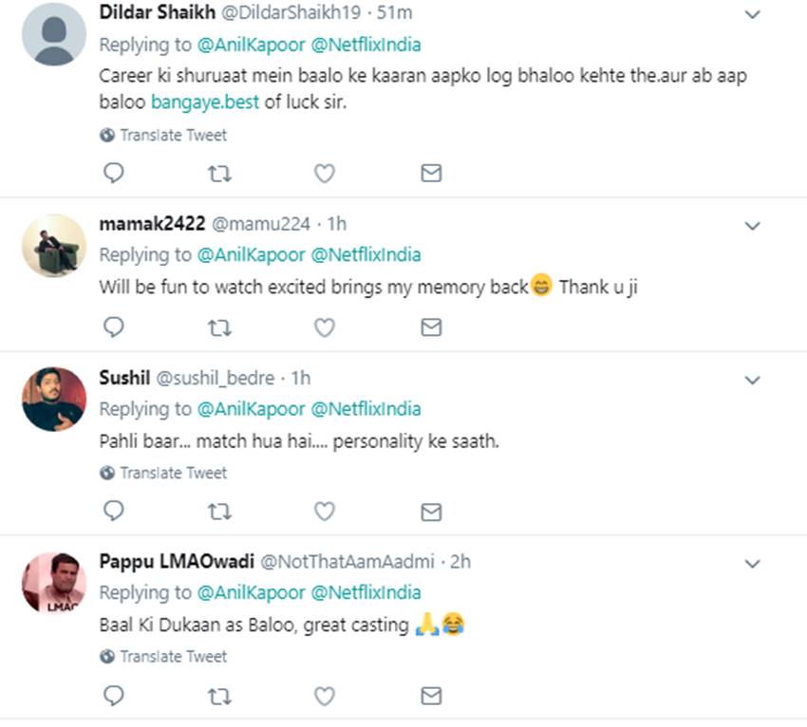Retweet Dildar Shaikh's tweet
807x727 pixels.
(219, 173)
